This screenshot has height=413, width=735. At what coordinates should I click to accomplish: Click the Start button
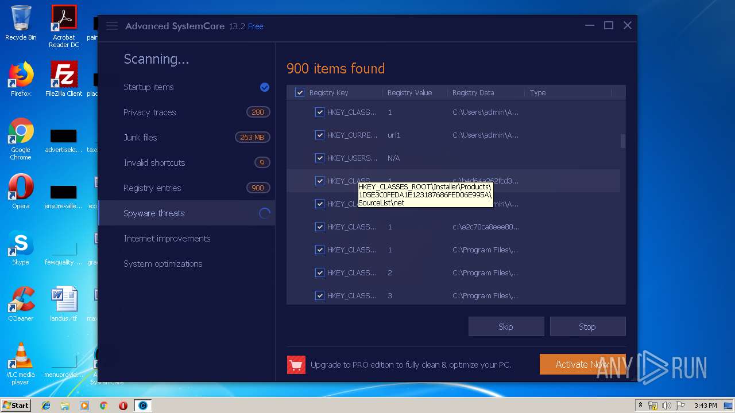click(16, 406)
